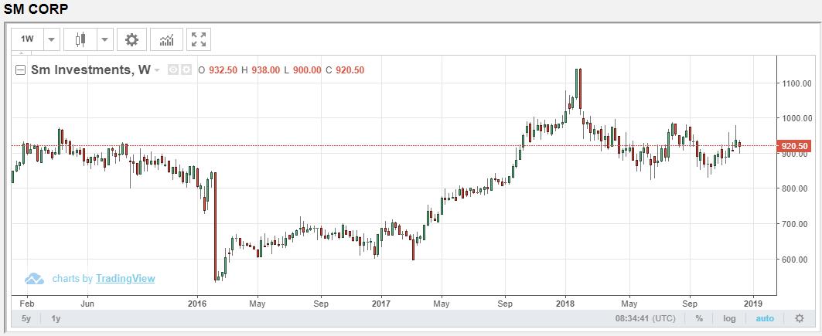Image resolution: width=822 pixels, height=336 pixels.
Task: Toggle the auto scale option
Action: (x=764, y=318)
